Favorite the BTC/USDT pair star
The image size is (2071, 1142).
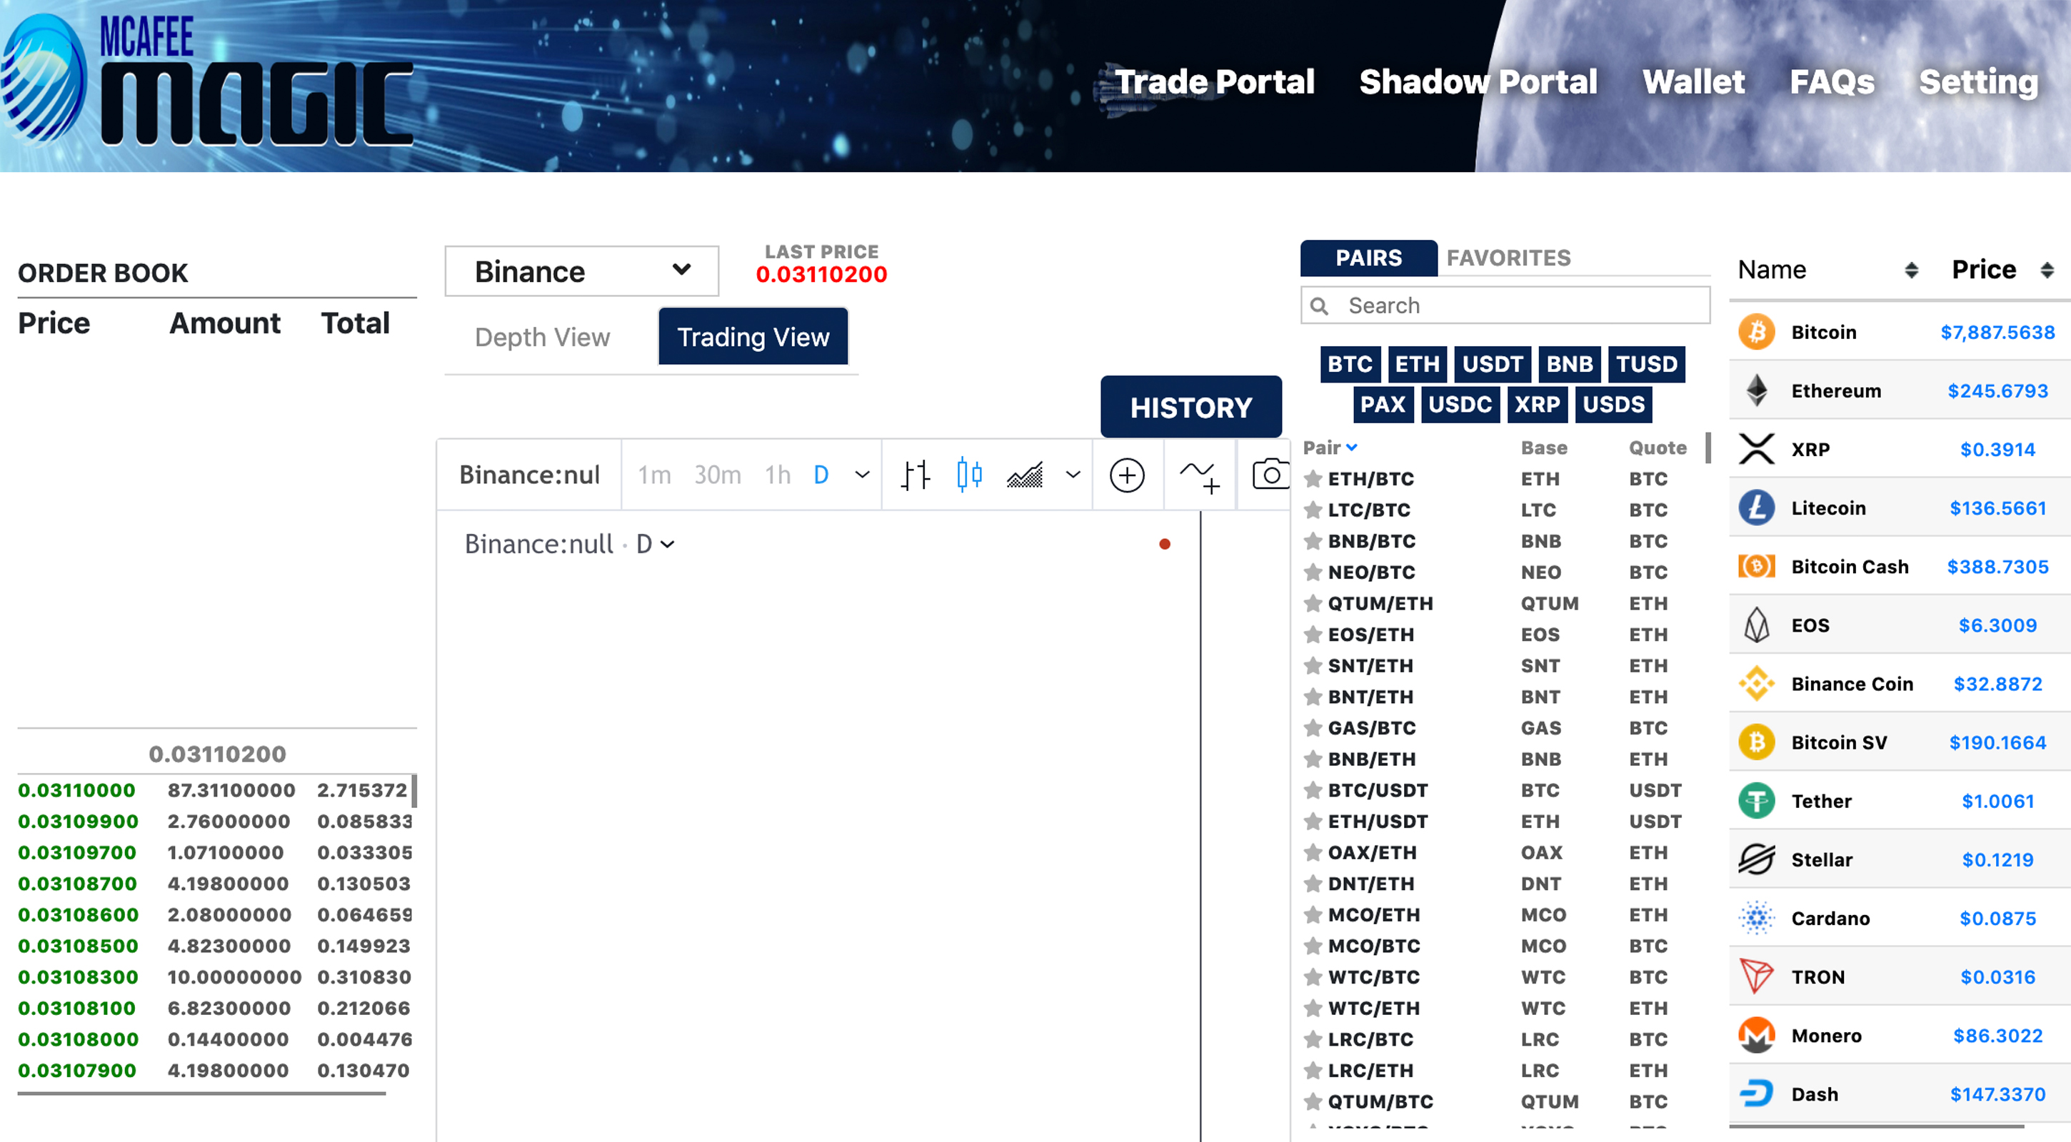1313,790
